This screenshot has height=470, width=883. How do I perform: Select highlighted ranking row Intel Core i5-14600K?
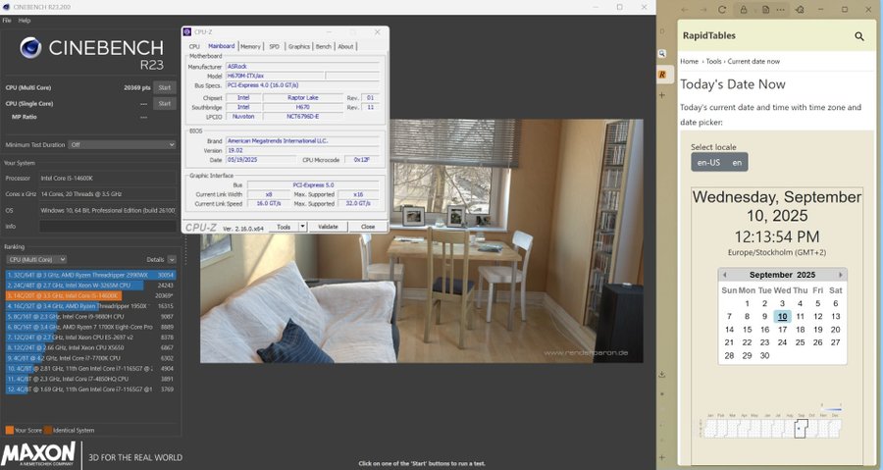click(x=90, y=295)
